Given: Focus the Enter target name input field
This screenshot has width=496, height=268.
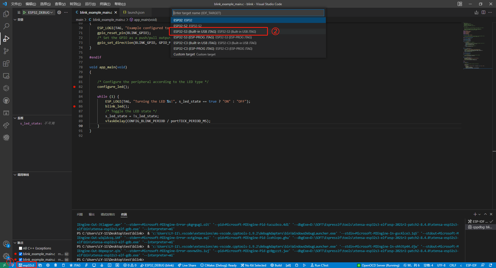Looking at the screenshot, I should [248, 13].
